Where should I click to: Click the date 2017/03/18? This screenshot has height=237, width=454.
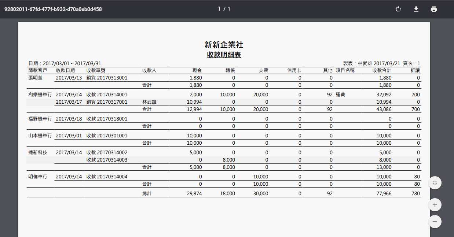coord(69,119)
